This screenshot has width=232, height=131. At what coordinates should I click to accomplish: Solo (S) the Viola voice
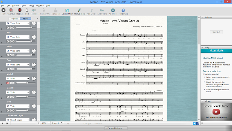point(13,111)
